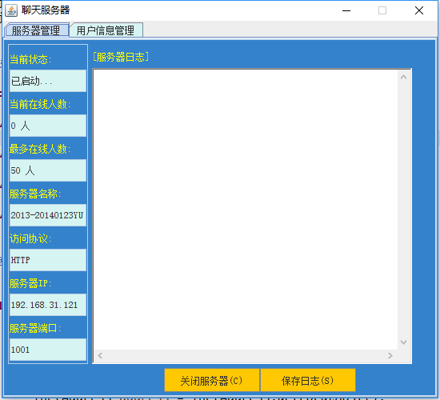Click the 关闭服务器(C) button

(212, 380)
